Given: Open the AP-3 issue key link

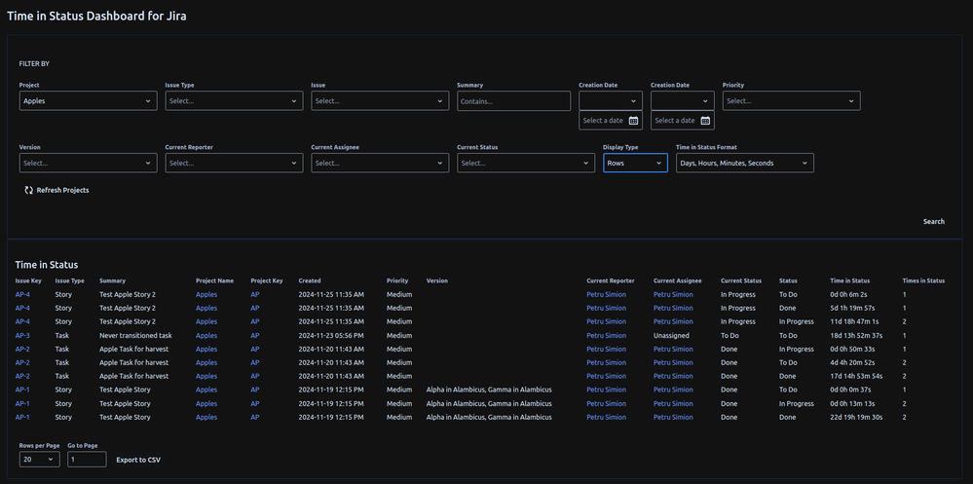Looking at the screenshot, I should (x=22, y=335).
